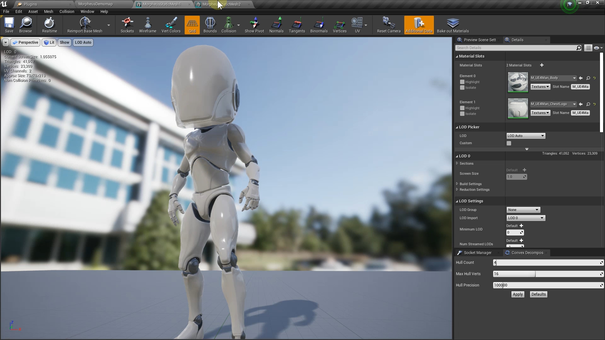Click the Apply button in Convex Decomposition

tap(518, 294)
